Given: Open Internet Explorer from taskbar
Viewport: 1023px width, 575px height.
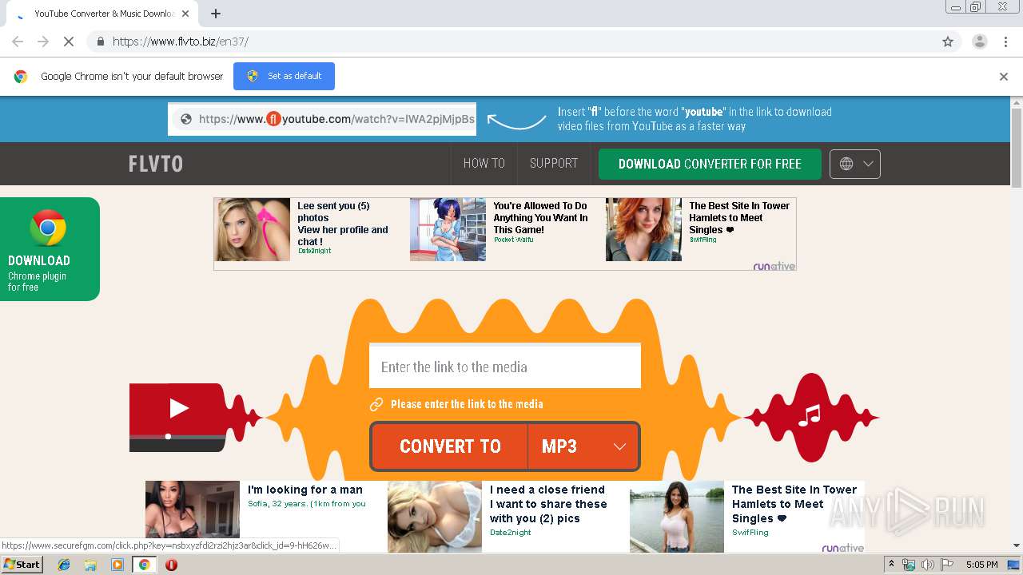Looking at the screenshot, I should coord(64,565).
